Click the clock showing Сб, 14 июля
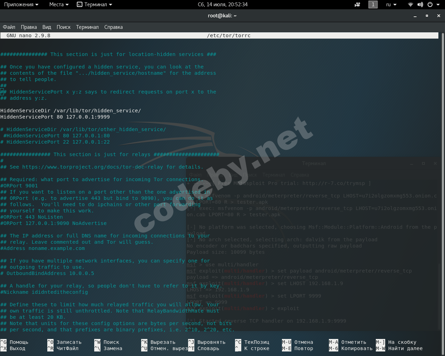This screenshot has height=356, width=445. coord(222,5)
